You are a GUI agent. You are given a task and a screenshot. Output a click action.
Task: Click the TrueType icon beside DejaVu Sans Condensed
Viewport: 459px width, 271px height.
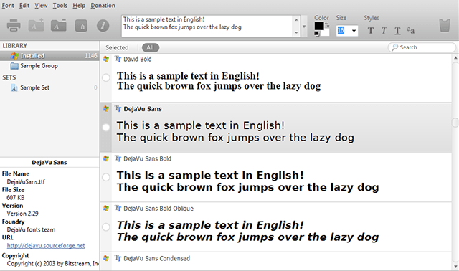(x=118, y=258)
